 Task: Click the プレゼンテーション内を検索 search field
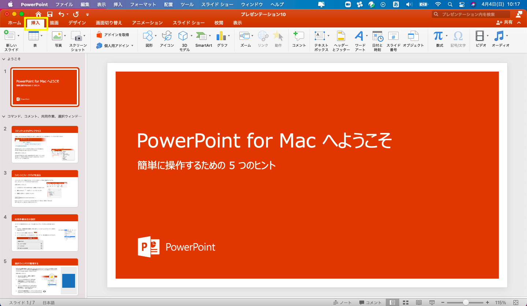(471, 14)
